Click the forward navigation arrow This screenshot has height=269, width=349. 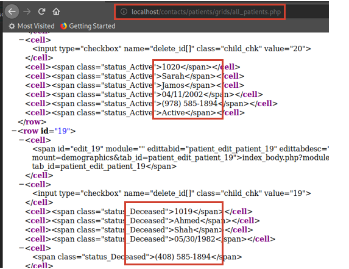click(x=27, y=12)
